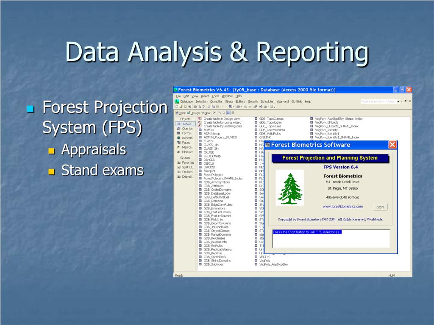This screenshot has width=434, height=325.
Task: Select the ADMIN table
Action: pyautogui.click(x=206, y=130)
